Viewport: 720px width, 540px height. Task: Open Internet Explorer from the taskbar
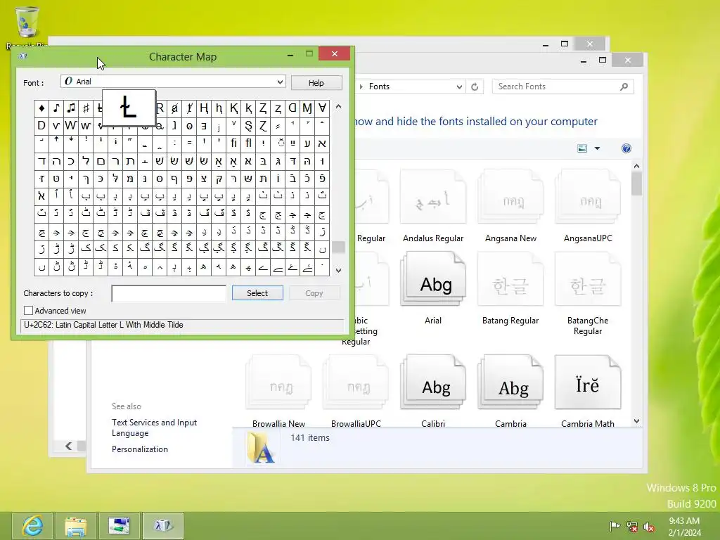click(32, 526)
